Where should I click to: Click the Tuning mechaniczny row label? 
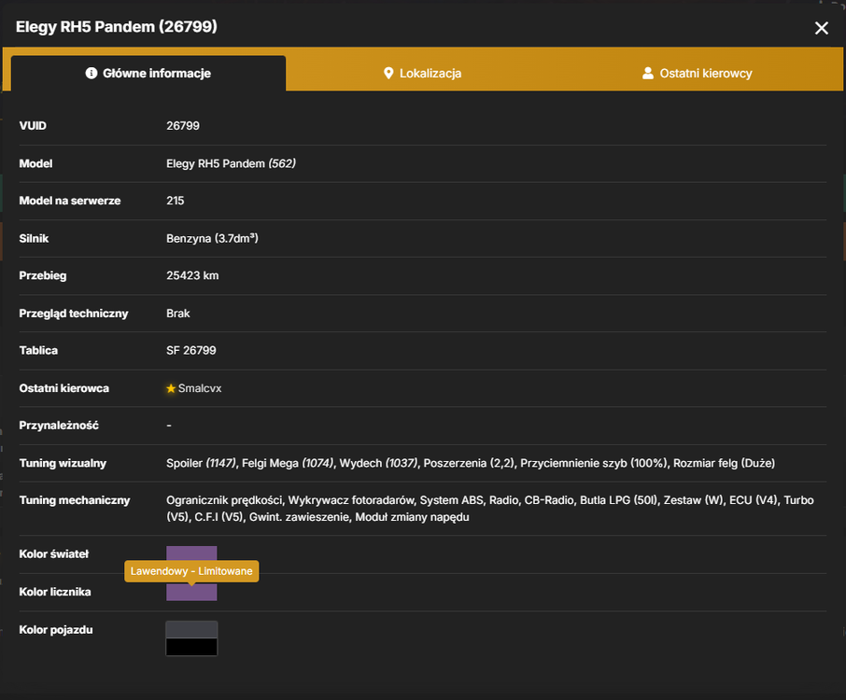click(x=75, y=500)
